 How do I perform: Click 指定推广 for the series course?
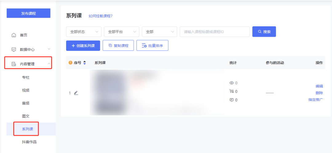point(316,100)
